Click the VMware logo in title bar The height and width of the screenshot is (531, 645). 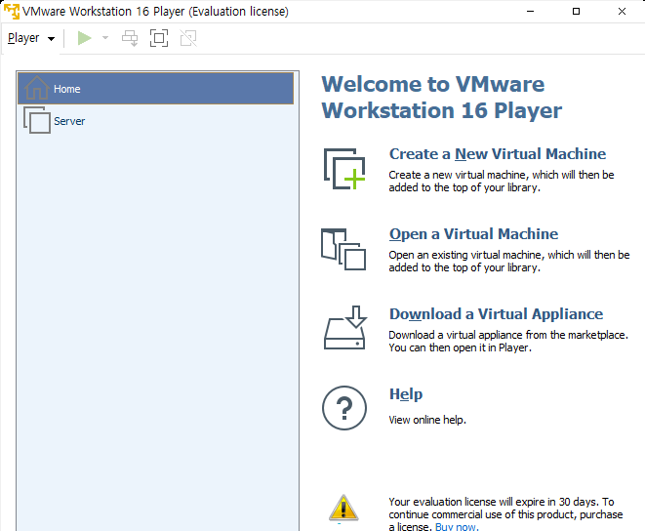pos(12,11)
